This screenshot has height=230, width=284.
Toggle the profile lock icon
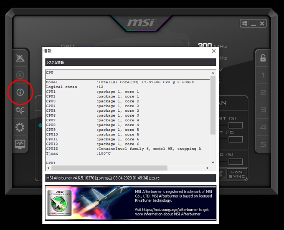pyautogui.click(x=263, y=58)
